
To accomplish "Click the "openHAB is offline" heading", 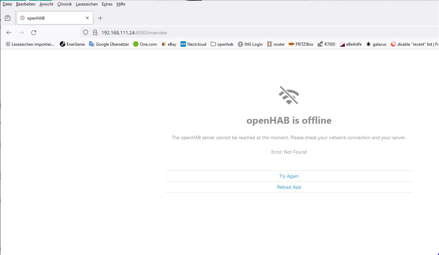I will coord(289,121).
